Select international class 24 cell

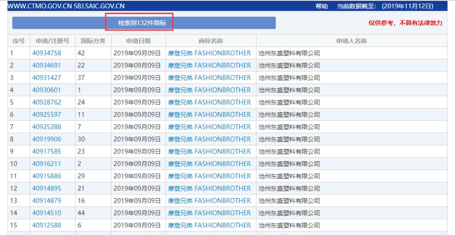click(x=93, y=102)
